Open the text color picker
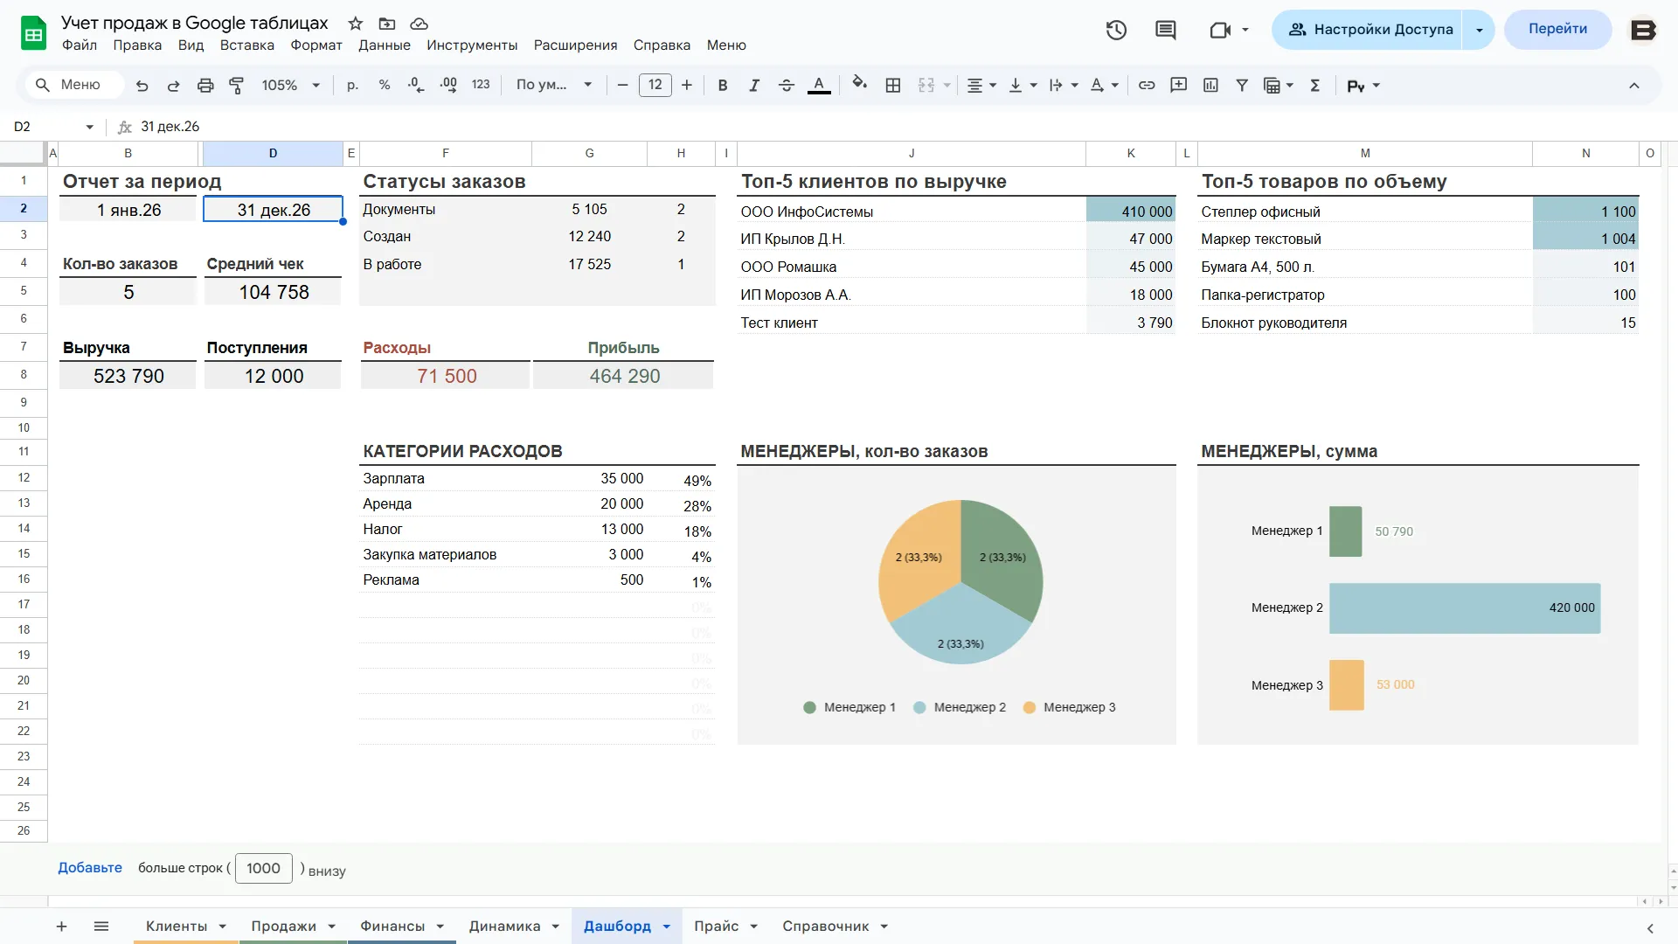Image resolution: width=1678 pixels, height=944 pixels. coord(819,86)
